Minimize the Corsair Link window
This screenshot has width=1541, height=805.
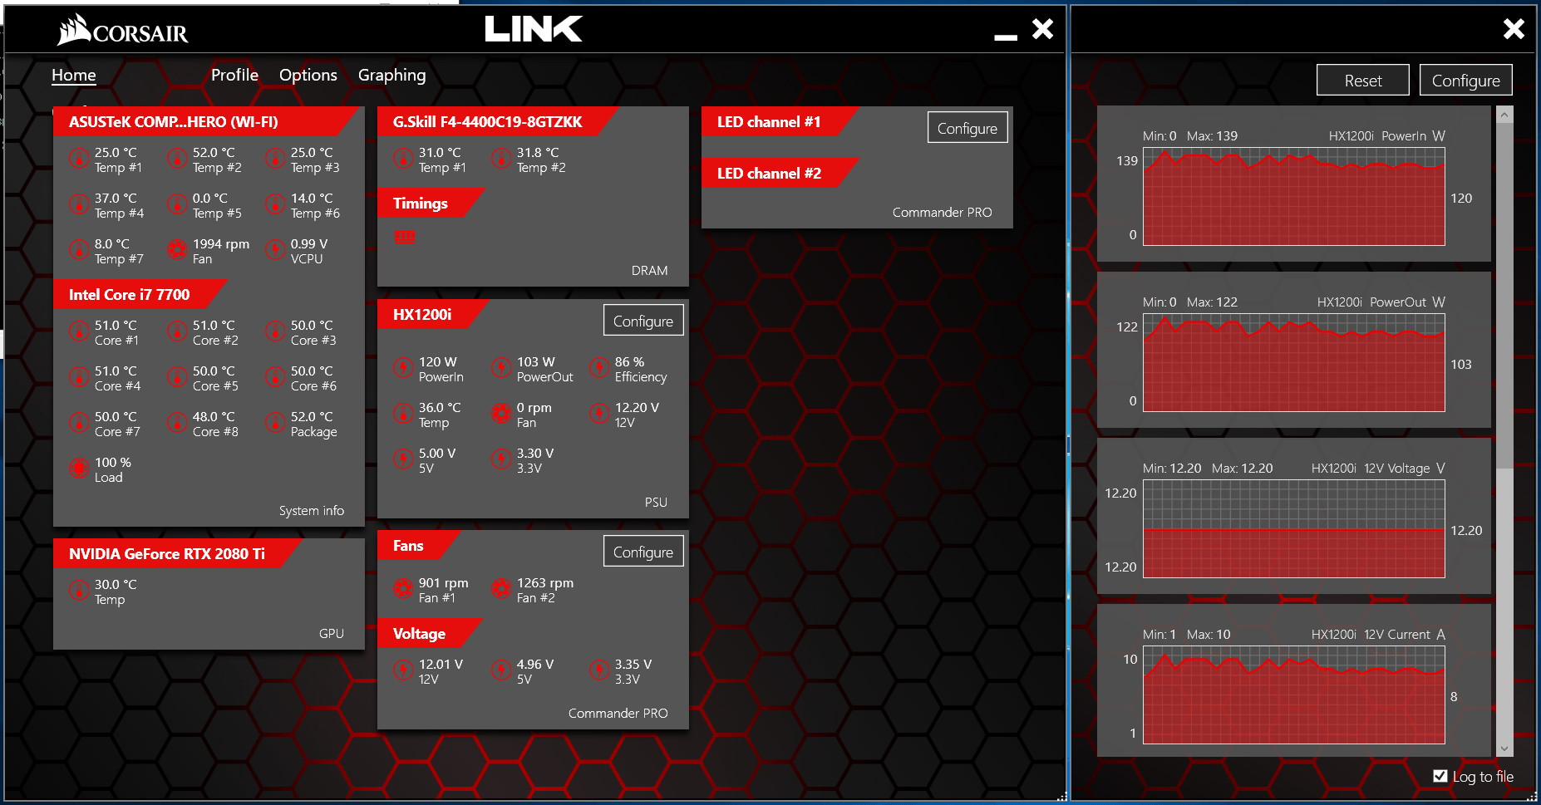pos(1006,37)
